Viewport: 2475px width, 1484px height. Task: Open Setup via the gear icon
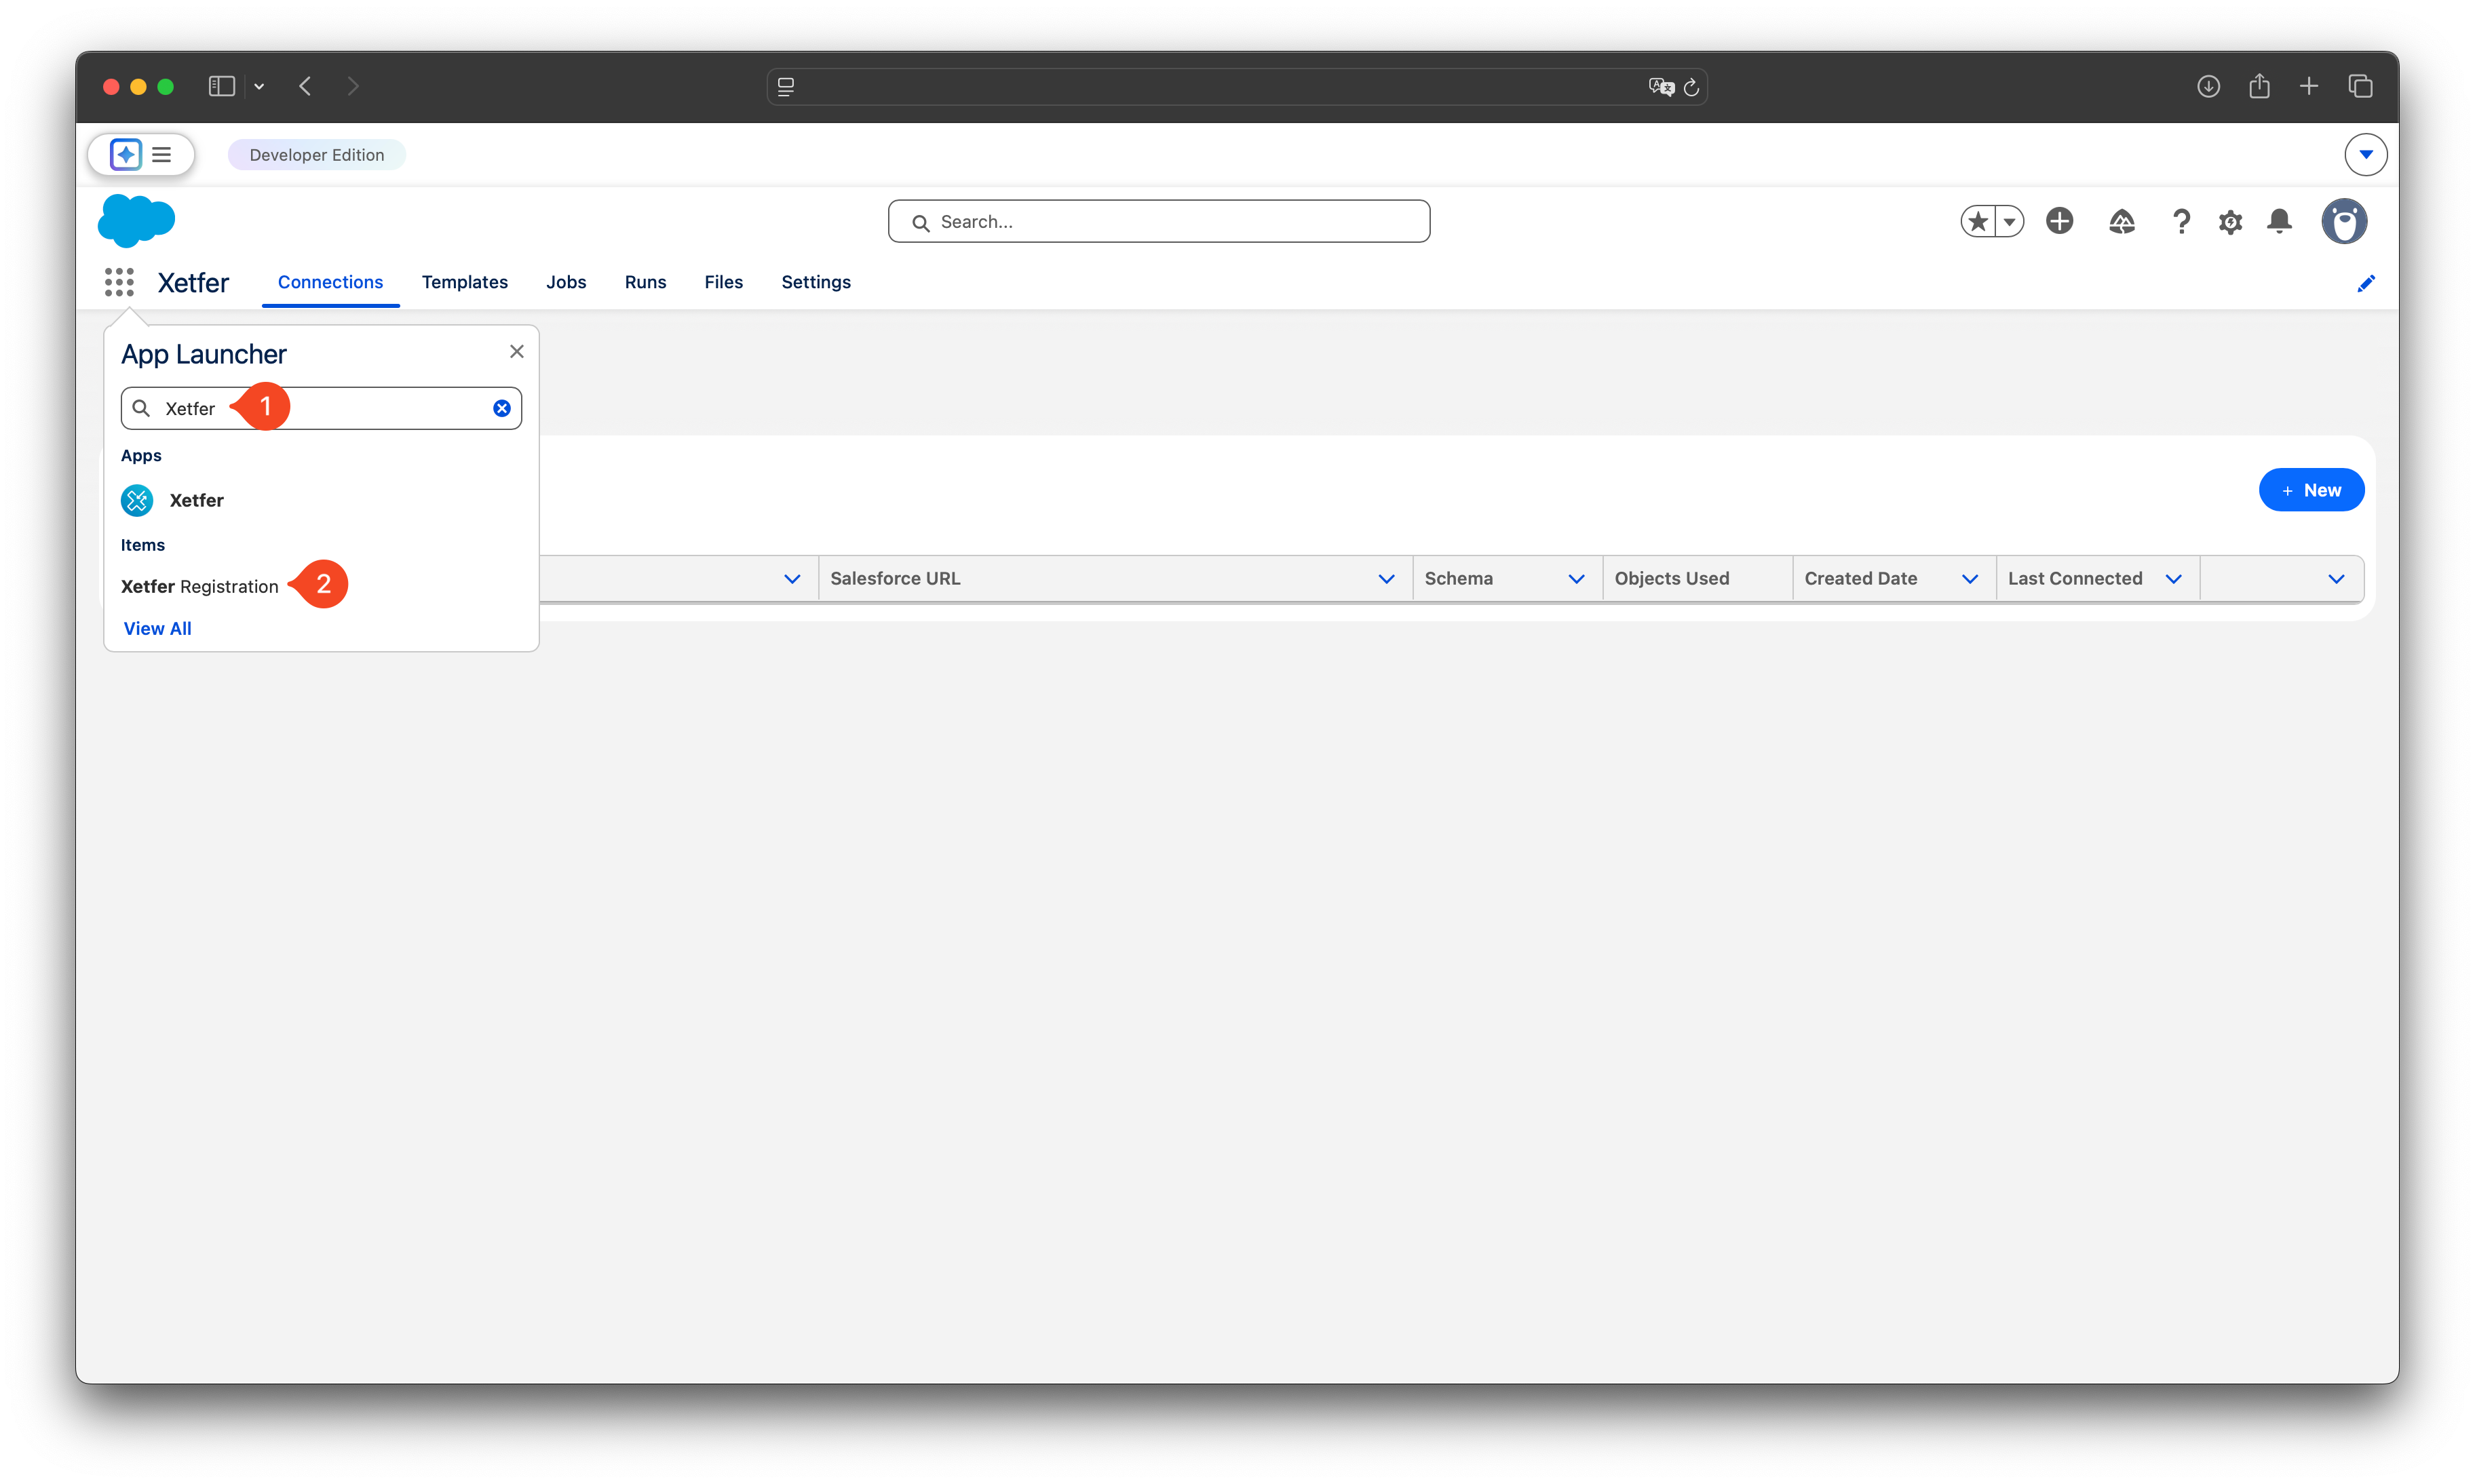[2230, 221]
